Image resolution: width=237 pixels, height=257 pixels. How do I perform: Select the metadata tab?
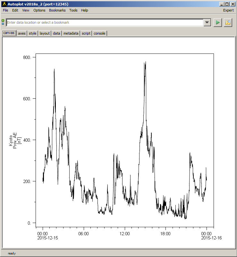point(71,33)
